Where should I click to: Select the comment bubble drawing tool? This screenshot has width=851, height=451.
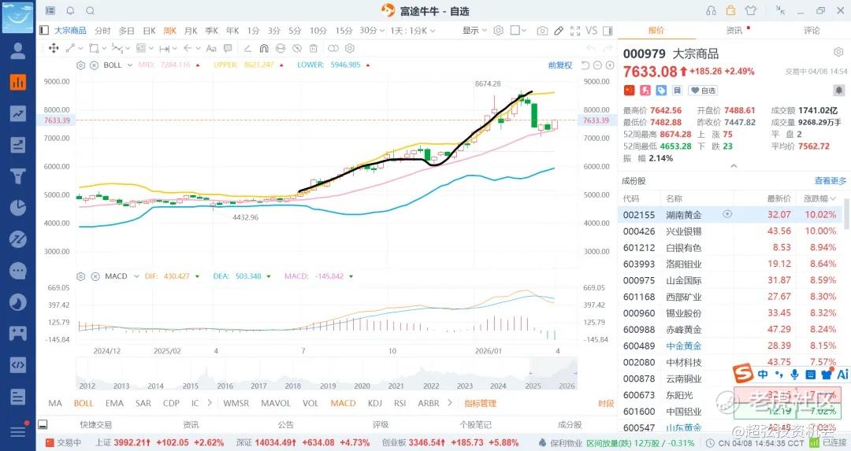228,48
